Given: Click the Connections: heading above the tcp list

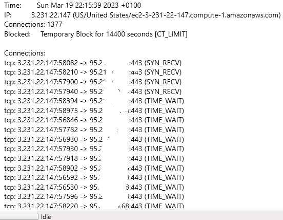Looking at the screenshot, I should point(25,53).
